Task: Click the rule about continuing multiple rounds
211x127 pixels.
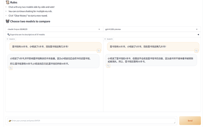Action: click(x=30, y=11)
